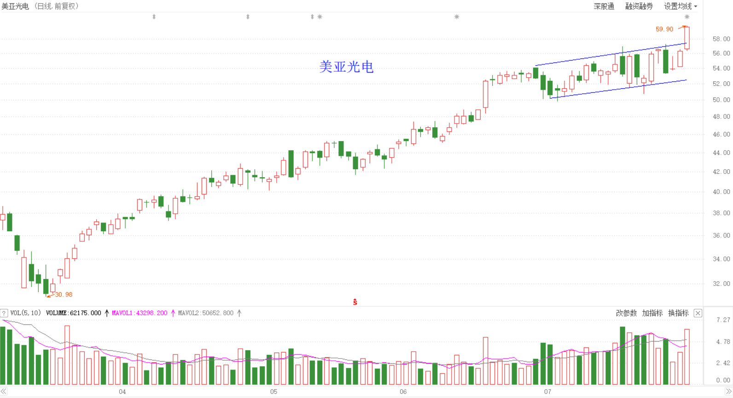
Task: Click the (日线 前复权) period label
Action: pyautogui.click(x=57, y=6)
